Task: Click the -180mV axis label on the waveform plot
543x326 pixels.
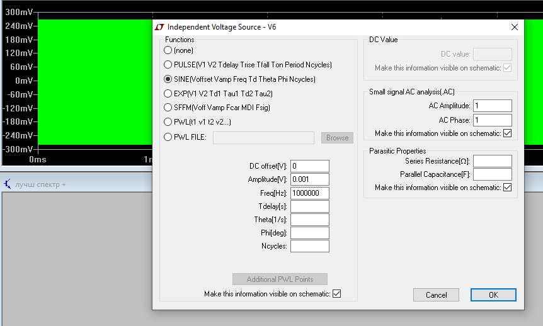Action: (x=18, y=121)
